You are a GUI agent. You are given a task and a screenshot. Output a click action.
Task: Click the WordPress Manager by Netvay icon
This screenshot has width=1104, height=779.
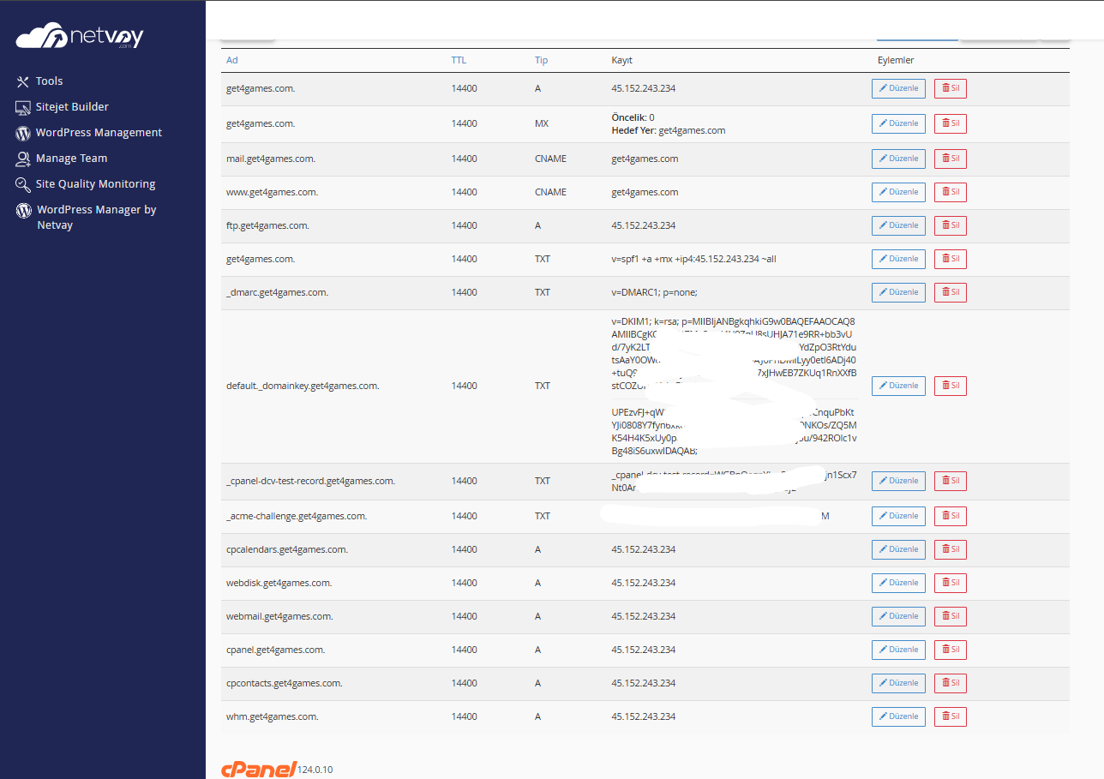pos(24,210)
